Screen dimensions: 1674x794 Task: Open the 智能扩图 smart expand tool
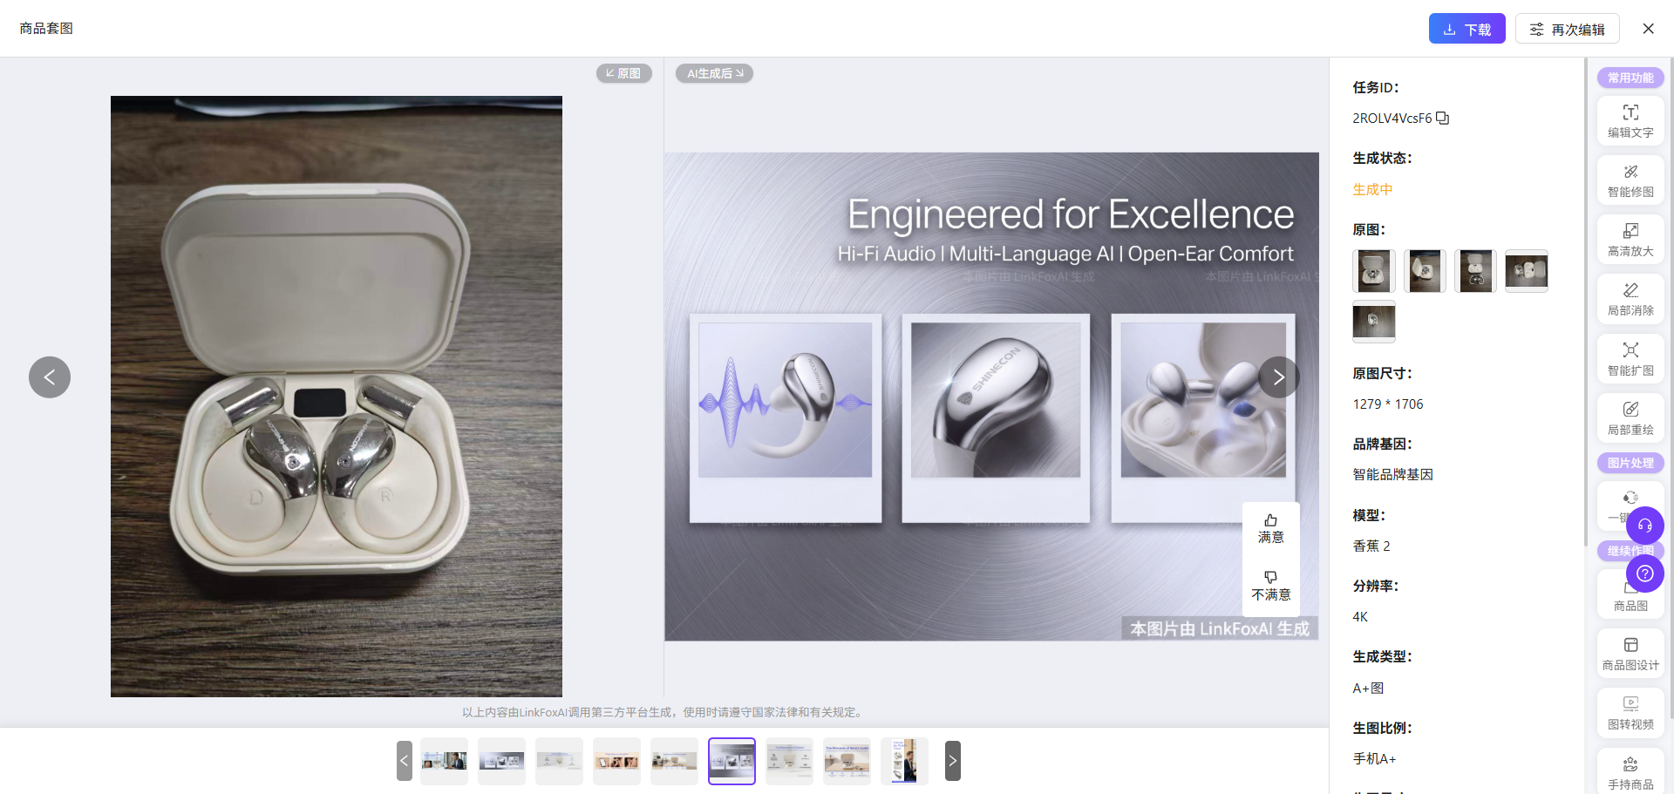coord(1630,359)
